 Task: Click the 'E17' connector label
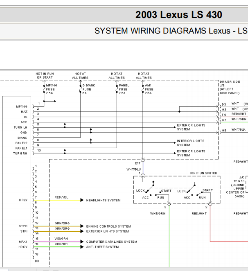pos(138,163)
